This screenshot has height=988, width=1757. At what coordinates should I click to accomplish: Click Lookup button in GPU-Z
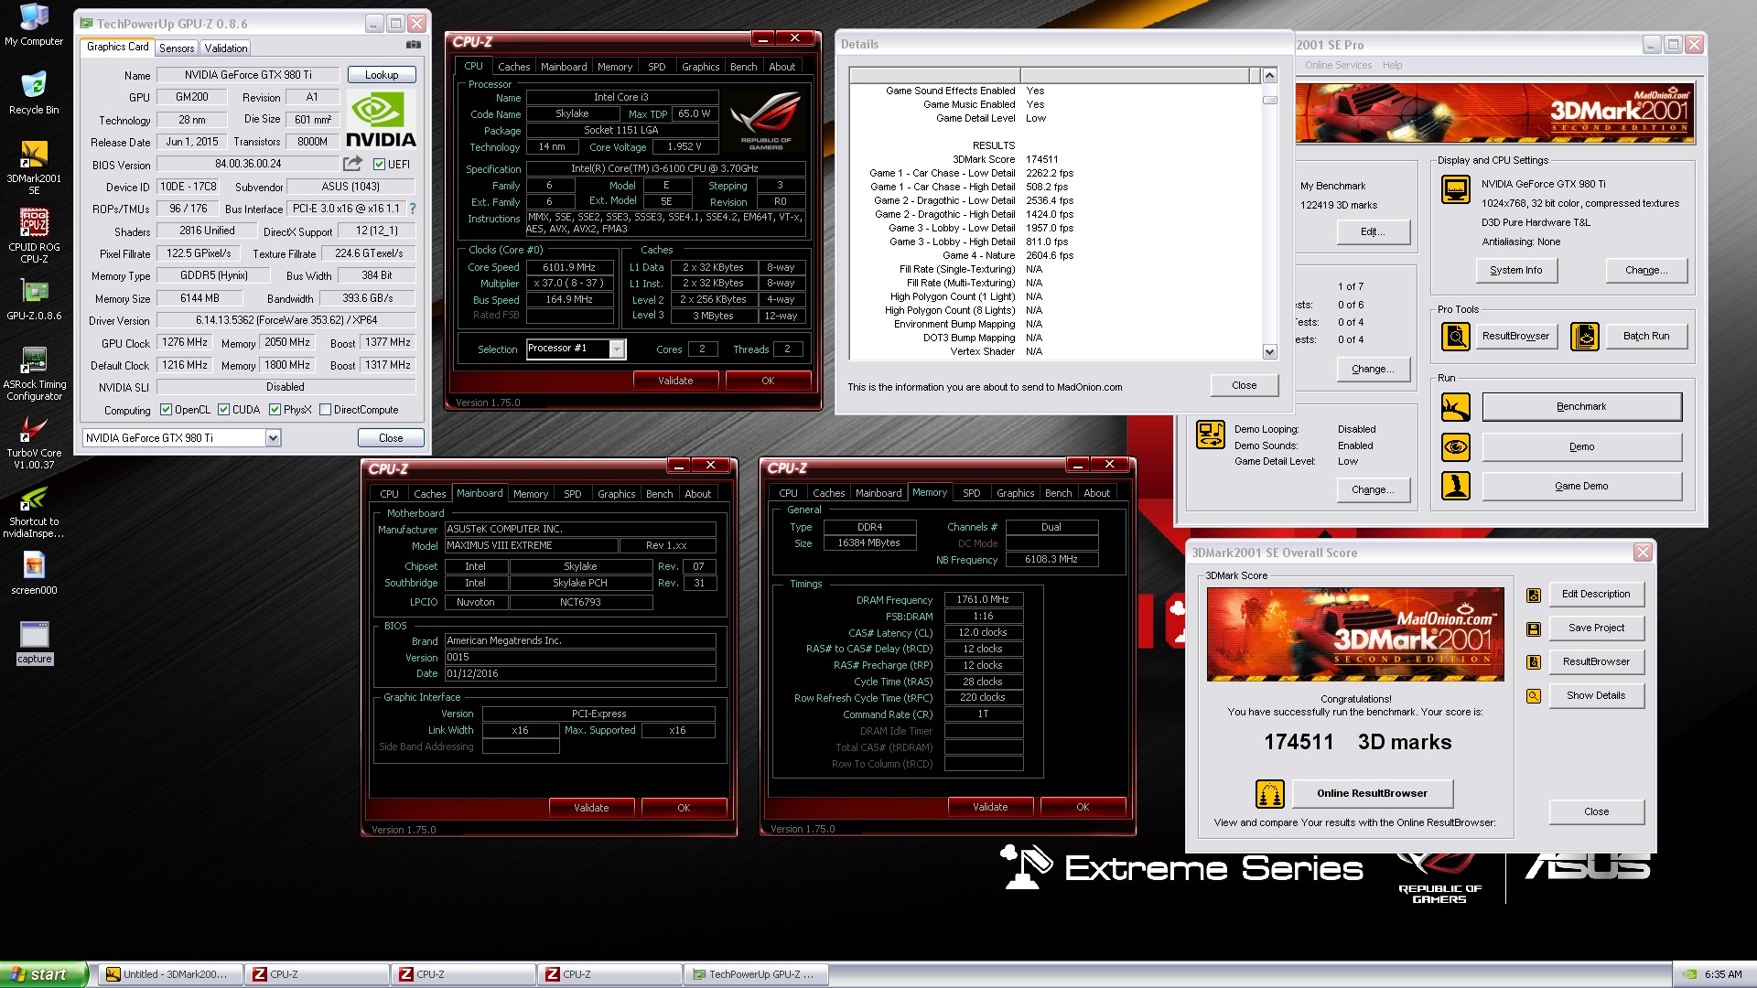pos(382,75)
